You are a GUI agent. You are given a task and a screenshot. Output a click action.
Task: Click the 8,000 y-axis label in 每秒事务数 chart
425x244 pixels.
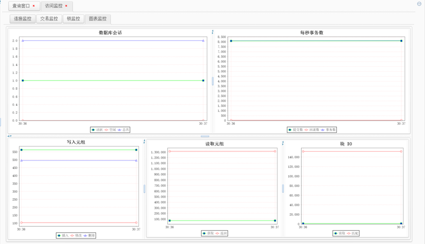click(x=222, y=42)
